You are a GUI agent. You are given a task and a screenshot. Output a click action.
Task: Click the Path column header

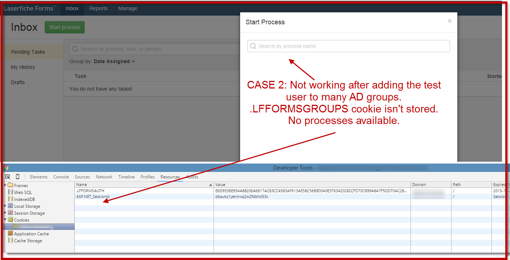point(472,185)
